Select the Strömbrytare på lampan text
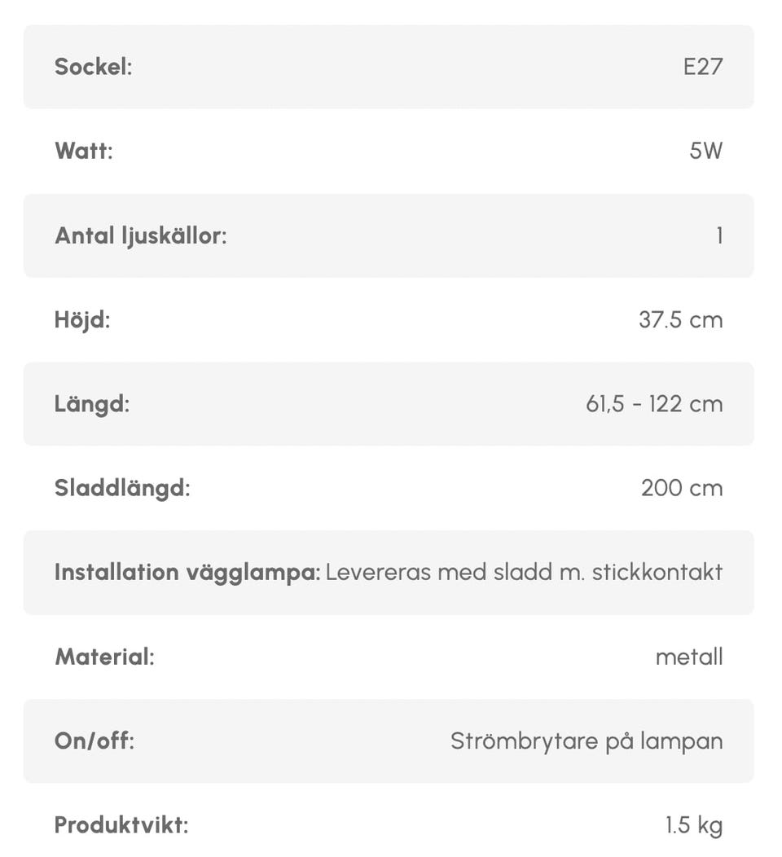Viewport: 782px width, 857px height. [x=586, y=741]
